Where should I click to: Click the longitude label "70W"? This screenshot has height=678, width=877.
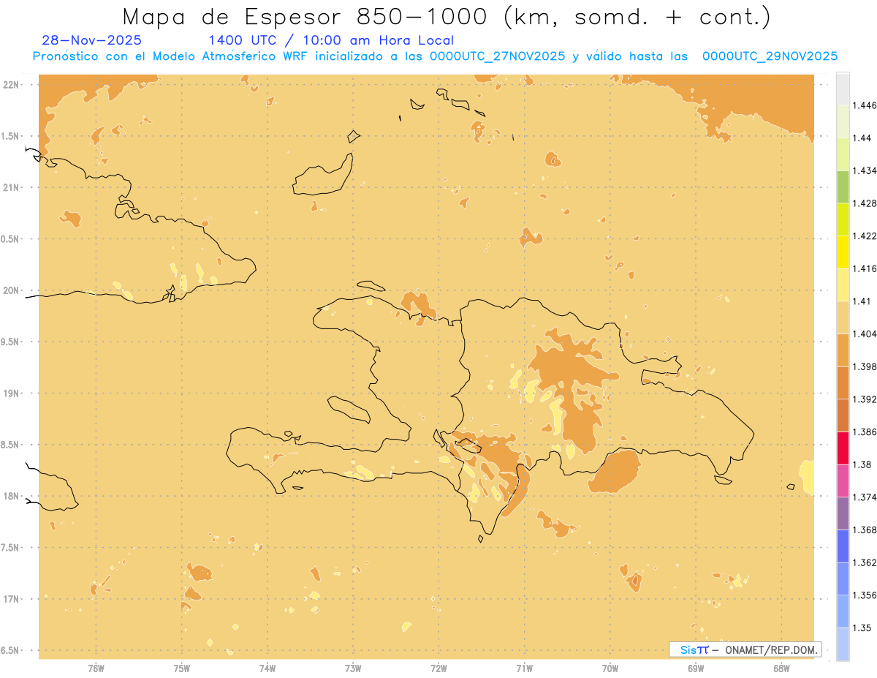coord(610,668)
